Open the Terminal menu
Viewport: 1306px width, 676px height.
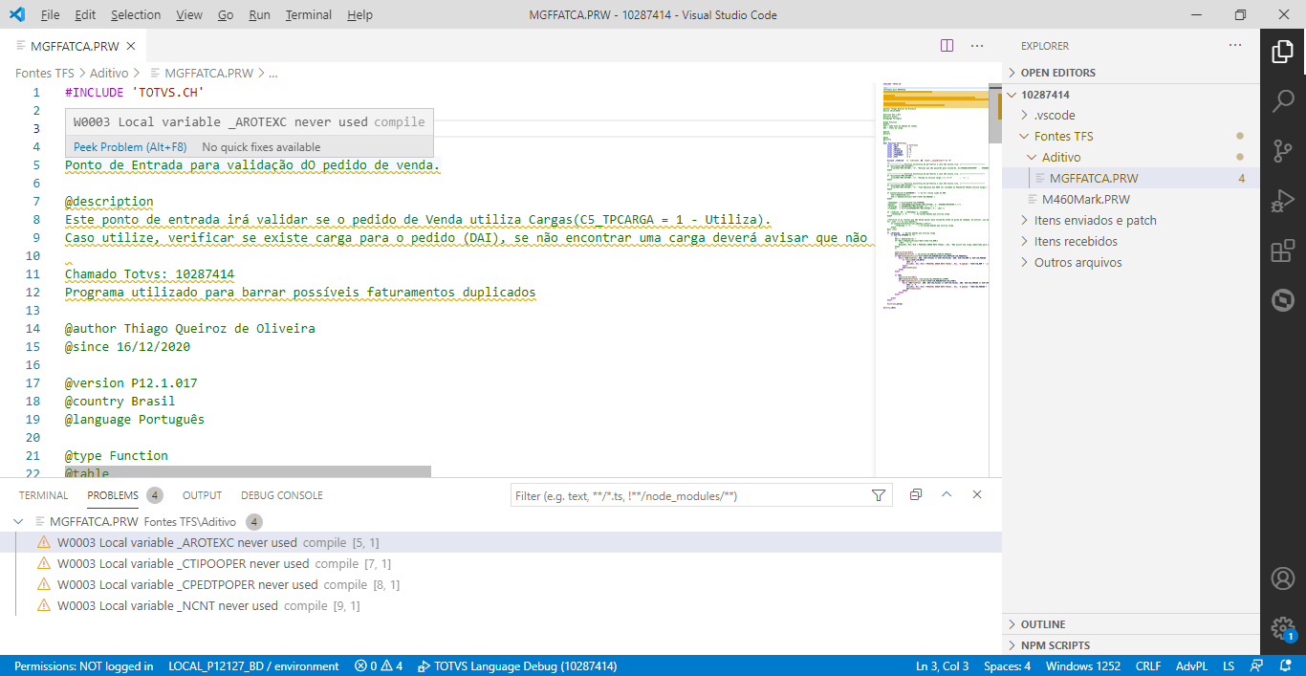[x=309, y=14]
